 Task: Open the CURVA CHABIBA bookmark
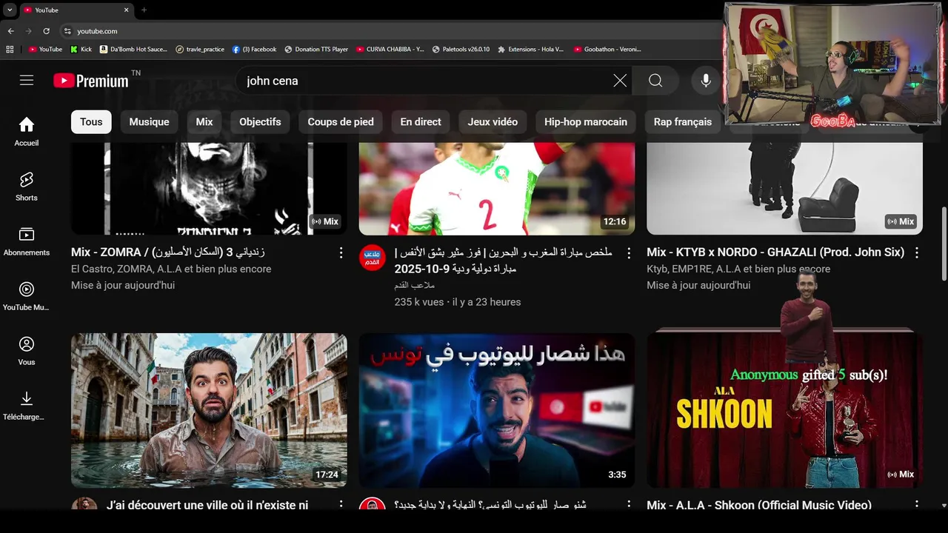pyautogui.click(x=390, y=50)
